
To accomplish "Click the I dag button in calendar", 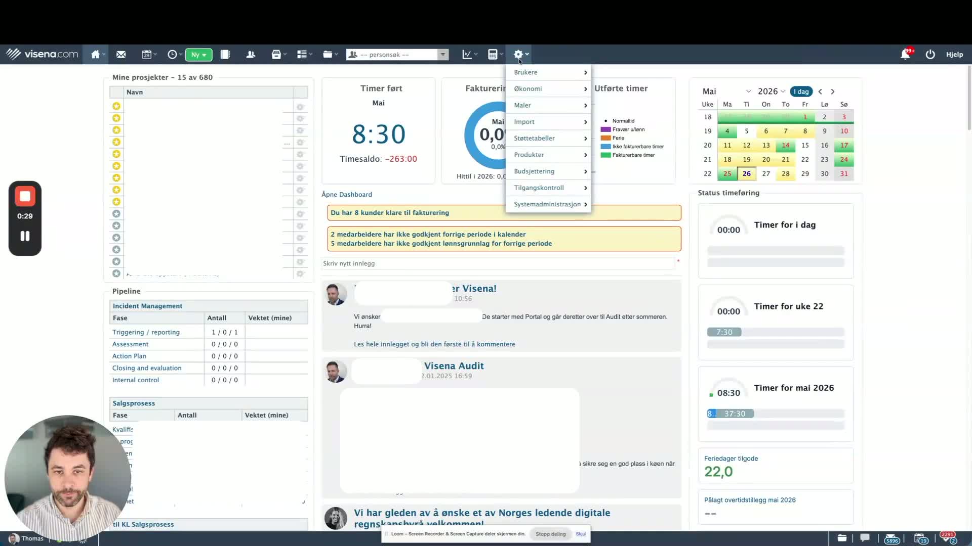I will coord(801,92).
